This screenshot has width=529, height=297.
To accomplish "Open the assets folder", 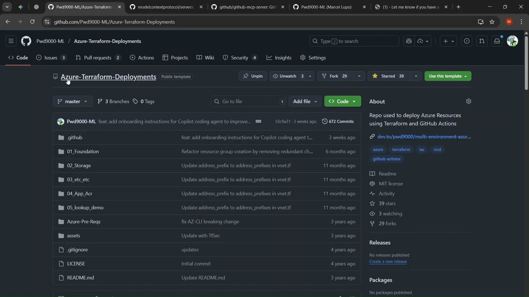I will point(74,236).
